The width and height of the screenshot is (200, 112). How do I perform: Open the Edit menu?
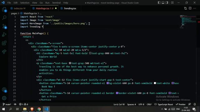pyautogui.click(x=15, y=3)
